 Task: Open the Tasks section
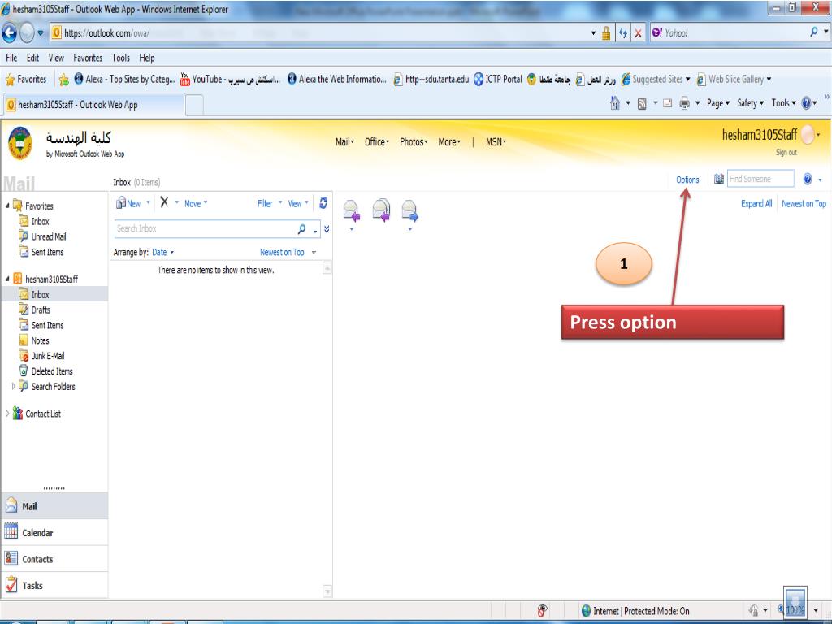point(32,586)
